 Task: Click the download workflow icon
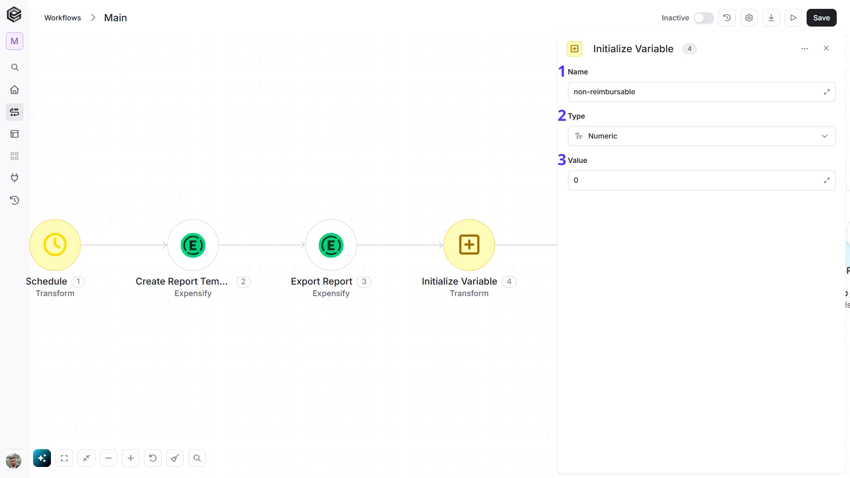click(x=771, y=18)
